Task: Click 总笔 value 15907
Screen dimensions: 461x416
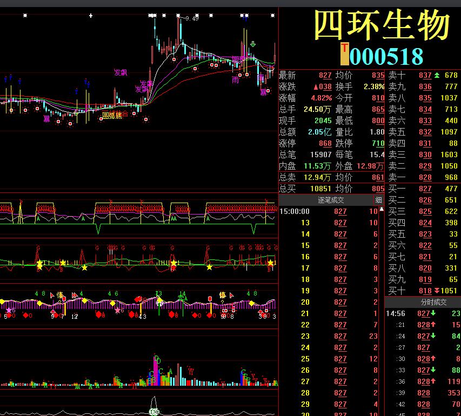Action: coord(321,155)
